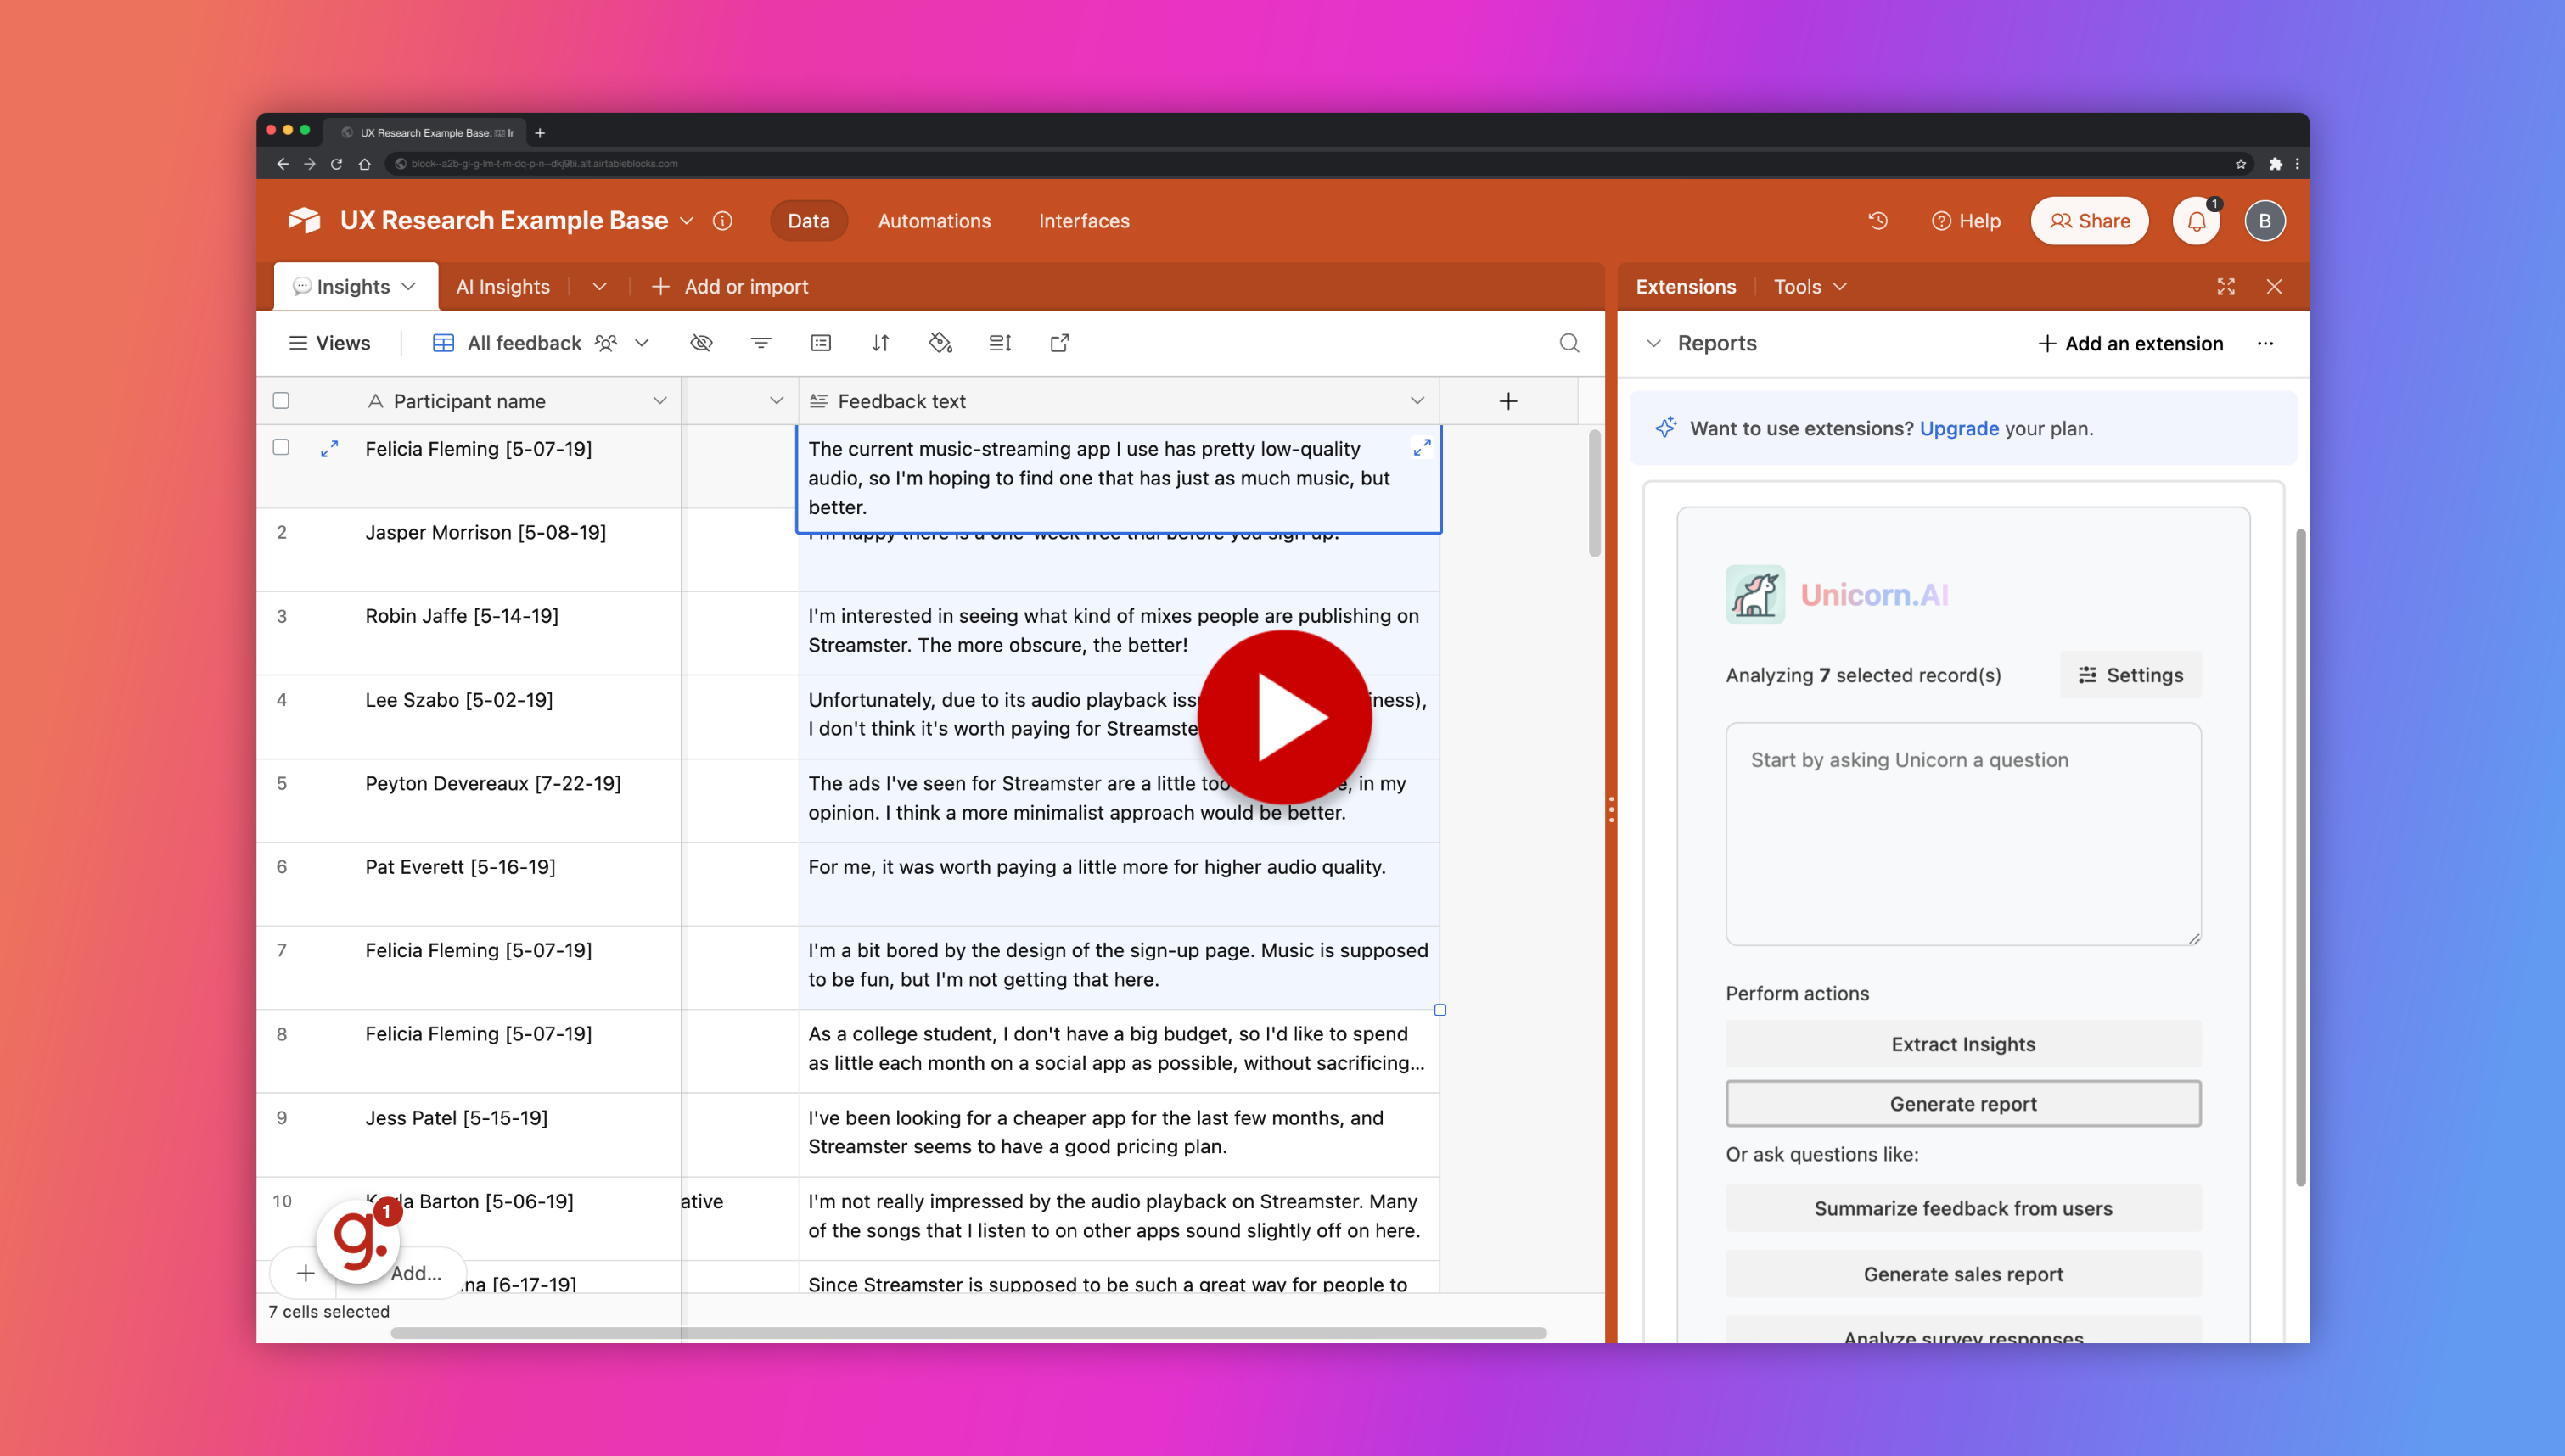2565x1456 pixels.
Task: Open Feedback text field dropdown arrow
Action: point(1417,401)
